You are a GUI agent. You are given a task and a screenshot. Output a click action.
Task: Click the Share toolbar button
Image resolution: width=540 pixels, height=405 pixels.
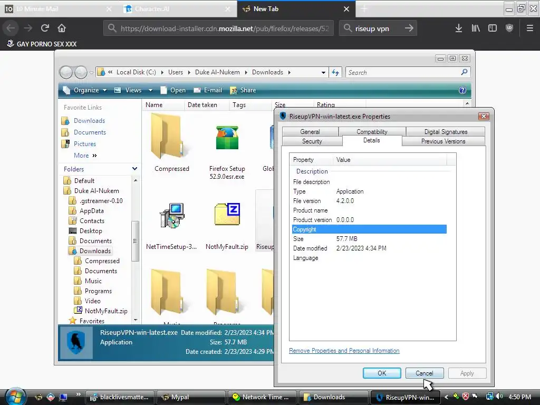(x=243, y=90)
